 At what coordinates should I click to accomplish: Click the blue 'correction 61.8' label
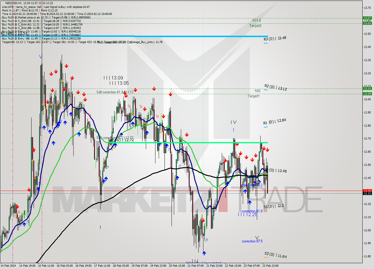coord(252,211)
